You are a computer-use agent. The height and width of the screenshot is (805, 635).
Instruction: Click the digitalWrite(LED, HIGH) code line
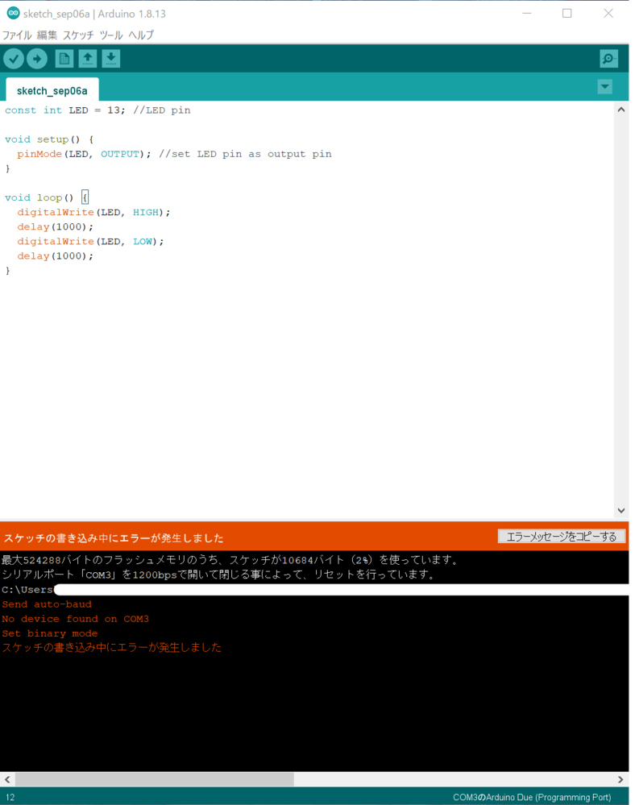pyautogui.click(x=93, y=212)
